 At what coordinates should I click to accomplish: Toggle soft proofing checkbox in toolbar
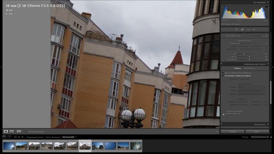(26, 131)
